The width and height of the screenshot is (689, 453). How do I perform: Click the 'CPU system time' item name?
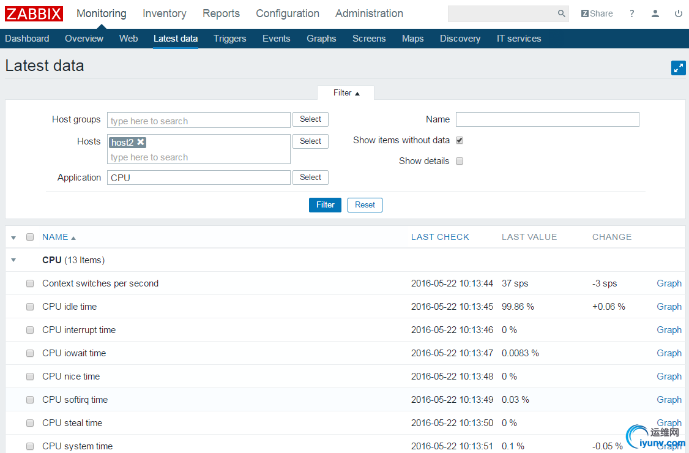pyautogui.click(x=77, y=446)
